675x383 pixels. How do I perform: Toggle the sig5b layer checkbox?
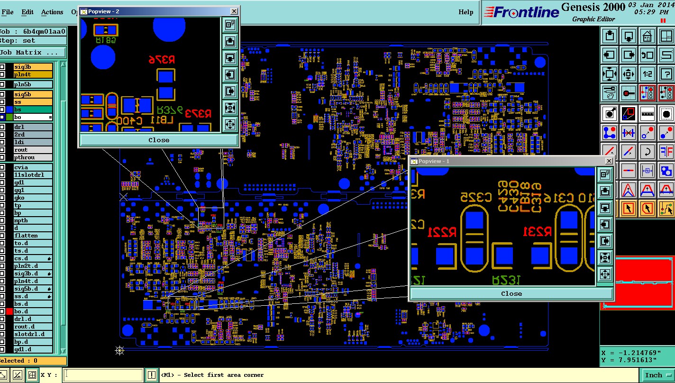click(x=2, y=94)
